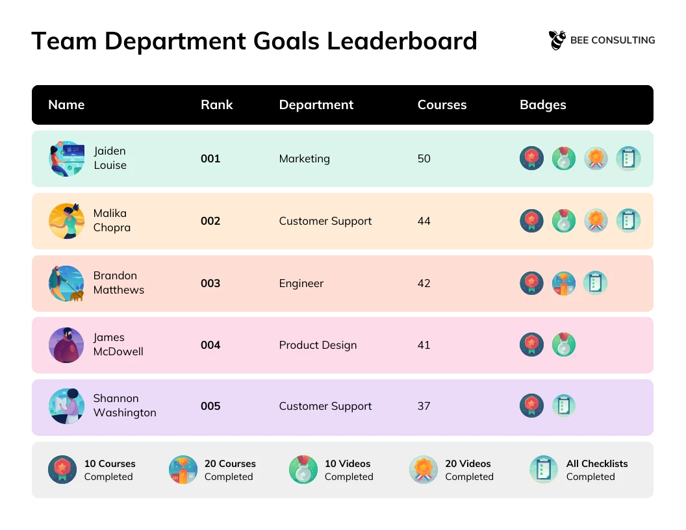Click the Department column header
686x530 pixels.
click(x=316, y=105)
